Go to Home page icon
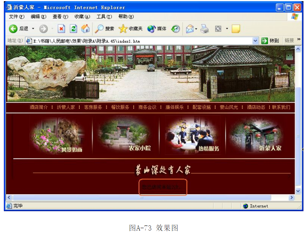This screenshot has height=232, width=305. tap(85, 29)
